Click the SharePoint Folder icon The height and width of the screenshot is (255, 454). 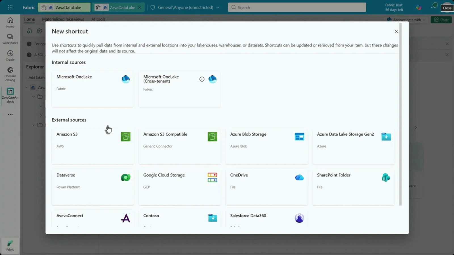pyautogui.click(x=386, y=177)
